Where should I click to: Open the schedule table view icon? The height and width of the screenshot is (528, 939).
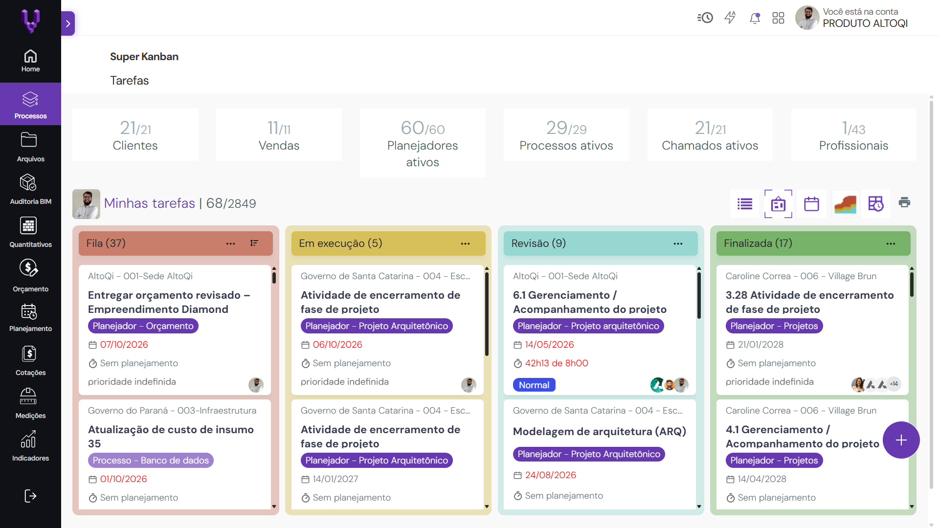(x=875, y=203)
